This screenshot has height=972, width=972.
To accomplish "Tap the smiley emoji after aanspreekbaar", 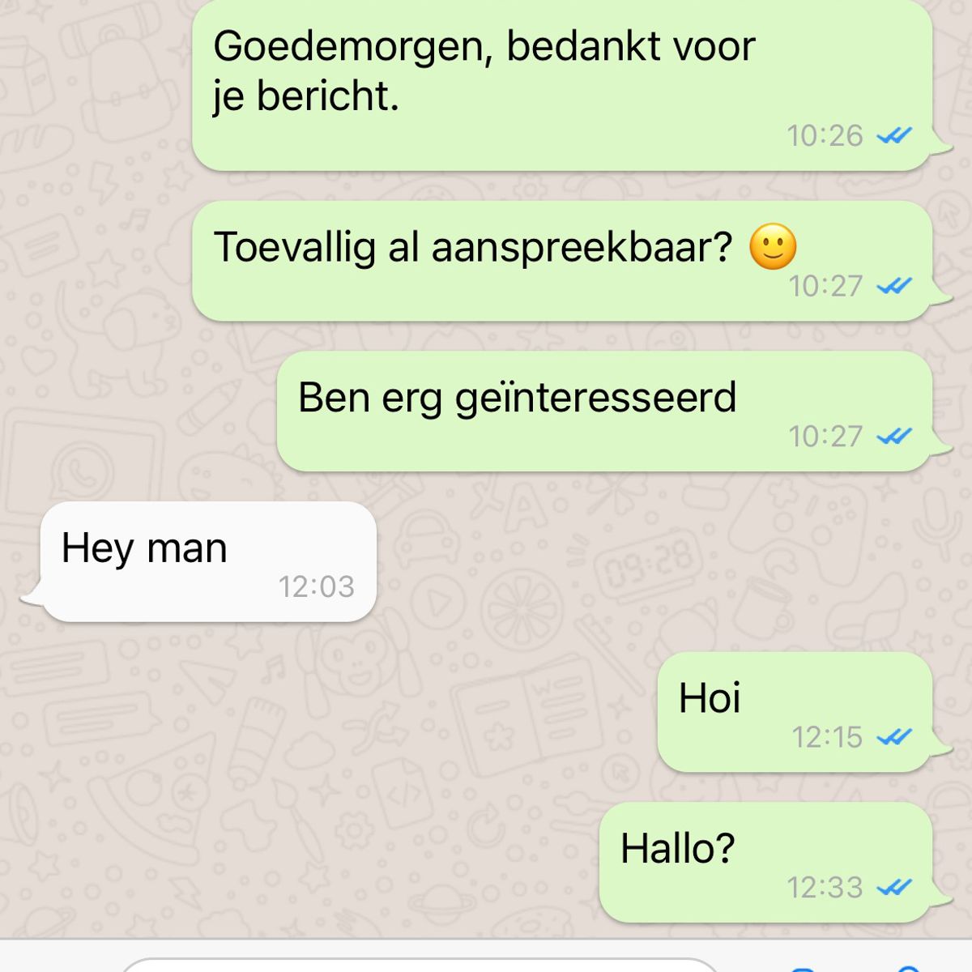I will (x=773, y=246).
